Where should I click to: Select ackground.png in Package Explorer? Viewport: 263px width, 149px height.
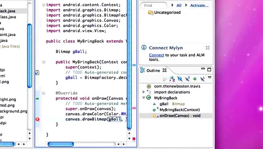[x=13, y=111]
